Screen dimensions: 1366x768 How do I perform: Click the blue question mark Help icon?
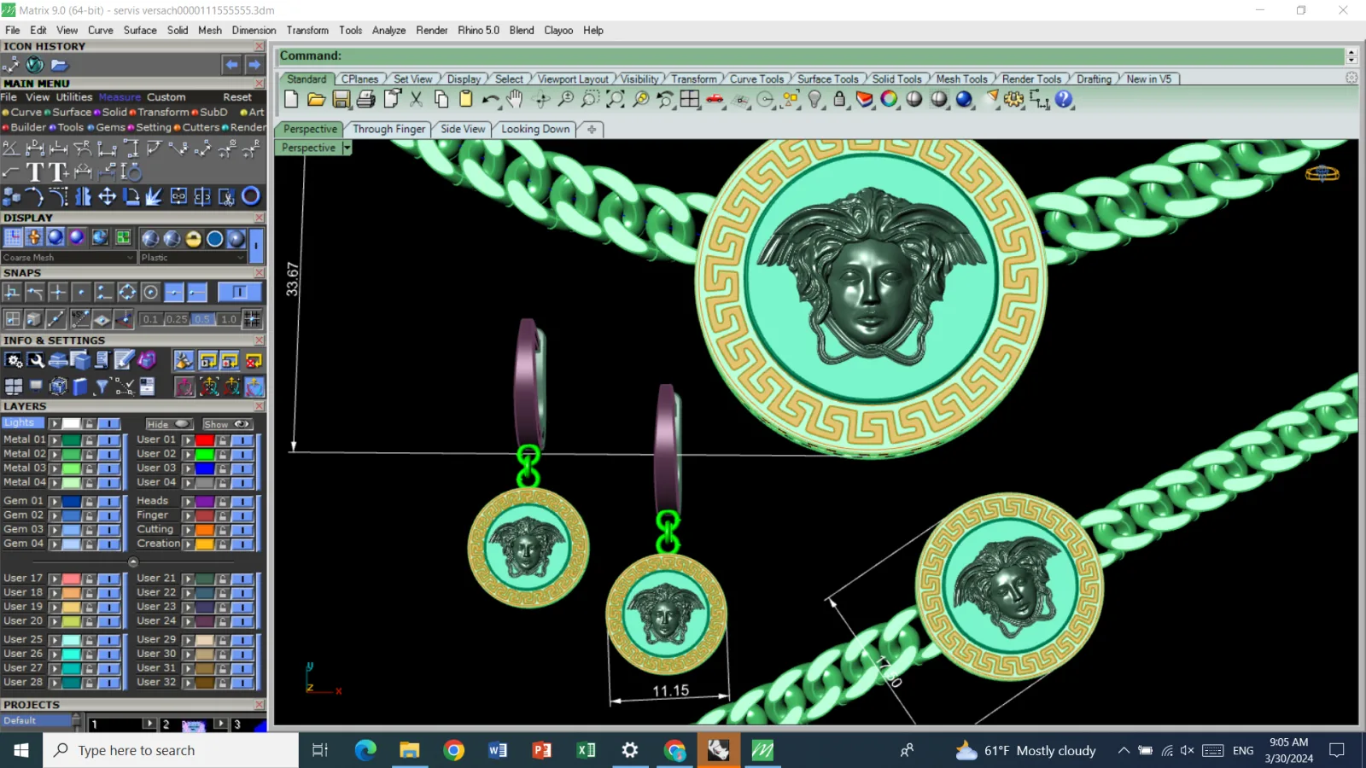pos(1064,100)
